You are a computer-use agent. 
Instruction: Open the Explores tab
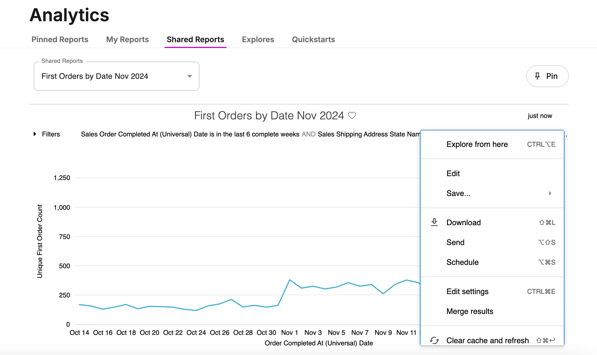258,39
